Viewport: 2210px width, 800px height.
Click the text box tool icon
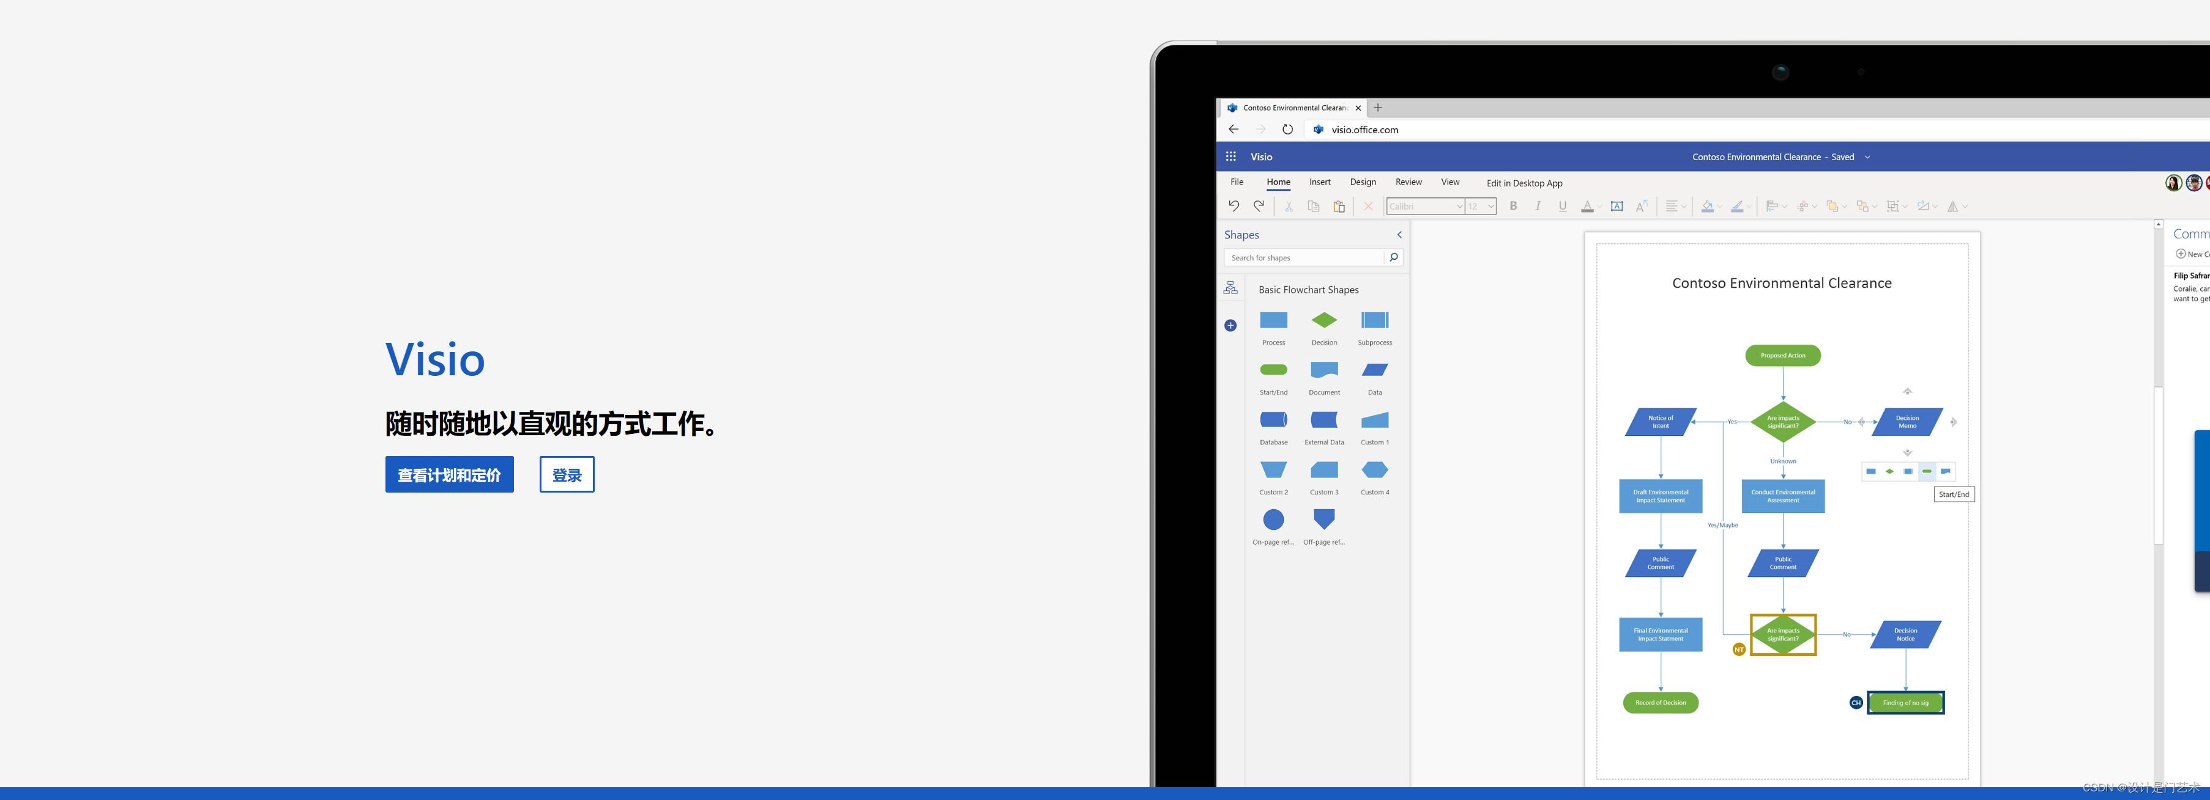[x=1617, y=205]
